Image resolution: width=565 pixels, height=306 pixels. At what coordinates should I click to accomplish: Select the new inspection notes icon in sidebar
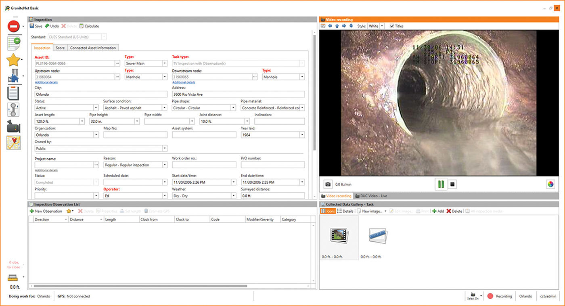13,42
